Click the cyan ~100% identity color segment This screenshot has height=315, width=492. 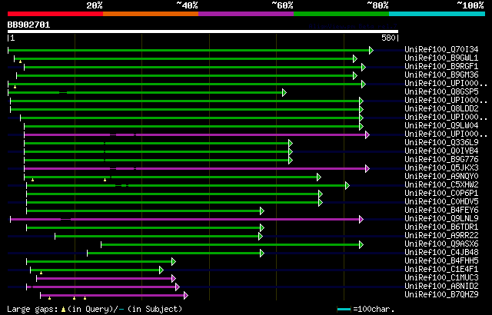tap(437, 14)
